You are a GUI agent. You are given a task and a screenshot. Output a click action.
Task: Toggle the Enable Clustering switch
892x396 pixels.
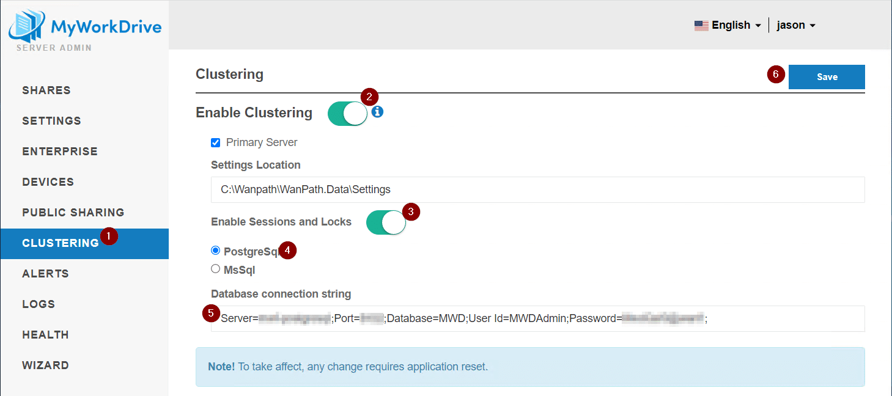[347, 114]
